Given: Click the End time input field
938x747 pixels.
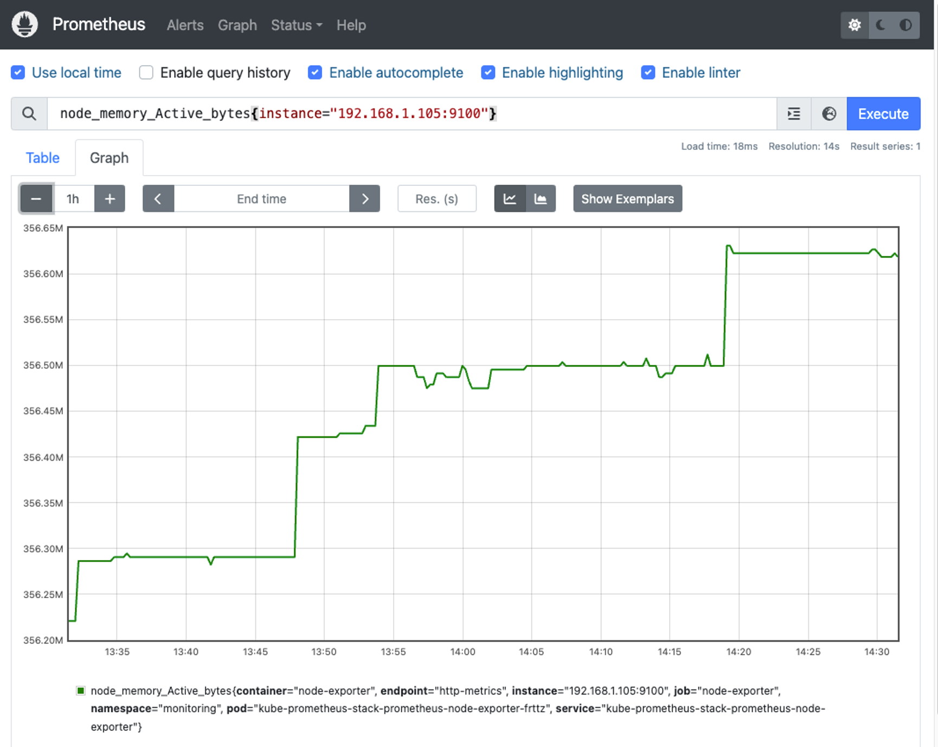Looking at the screenshot, I should tap(261, 199).
